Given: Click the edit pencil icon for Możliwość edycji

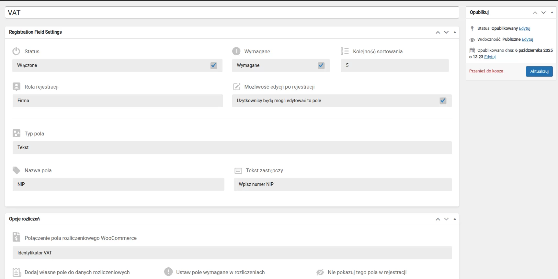Looking at the screenshot, I should 237,87.
